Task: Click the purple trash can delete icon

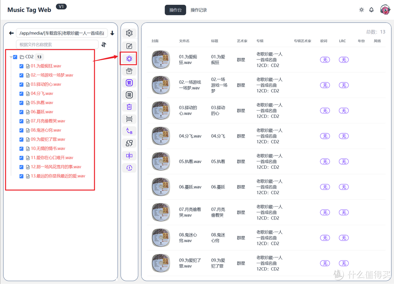Action: 129,107
